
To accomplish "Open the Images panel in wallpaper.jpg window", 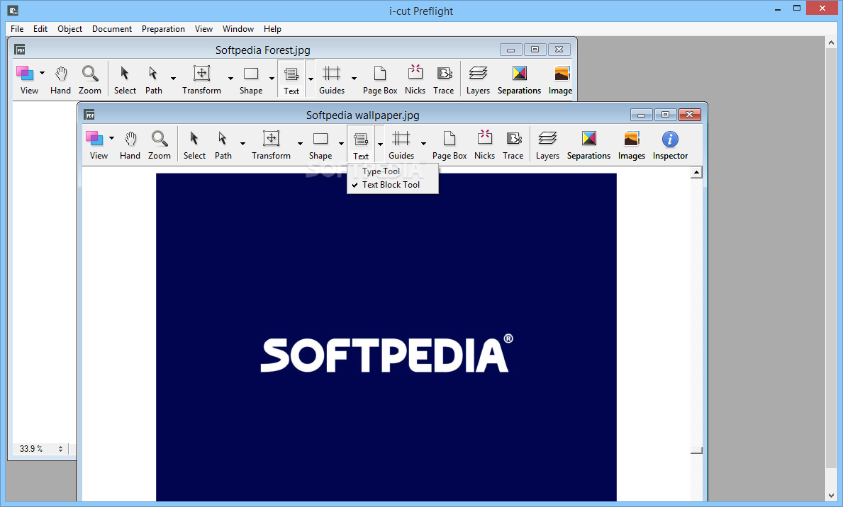I will click(x=631, y=146).
